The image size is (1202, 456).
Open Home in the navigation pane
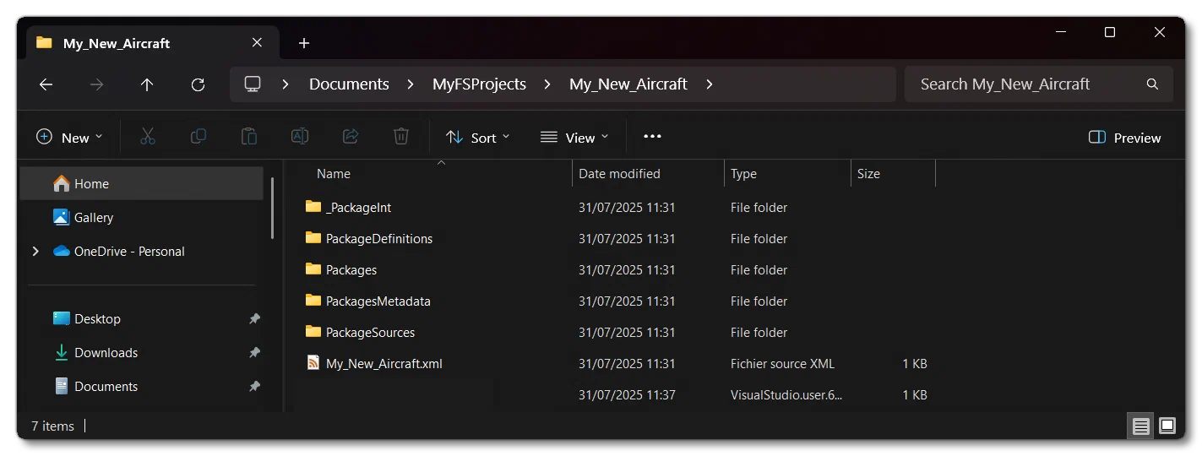[x=141, y=183]
